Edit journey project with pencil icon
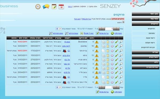Viewport: 160px width, 99px height. (117, 46)
